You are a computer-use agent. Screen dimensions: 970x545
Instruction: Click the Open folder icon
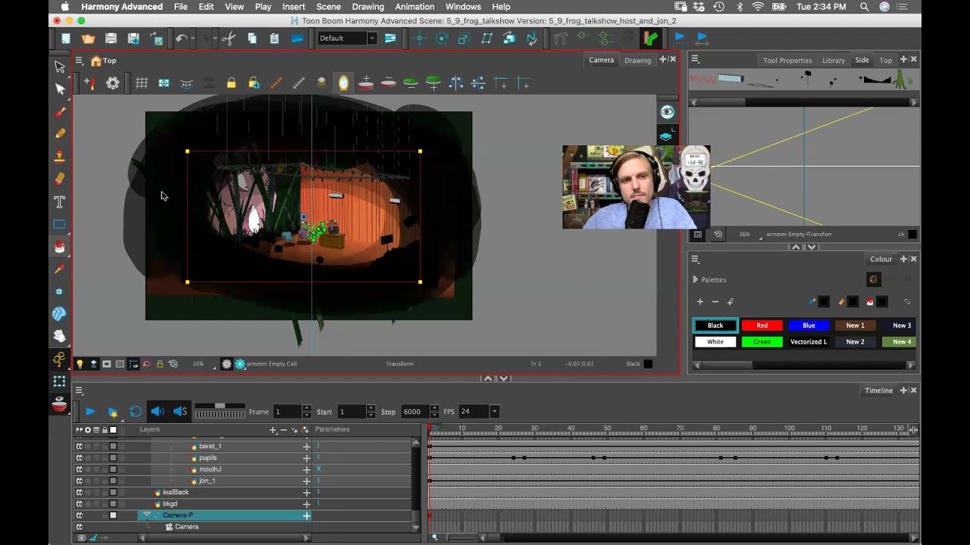[89, 38]
